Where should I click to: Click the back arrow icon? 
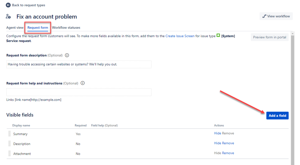coord(8,5)
